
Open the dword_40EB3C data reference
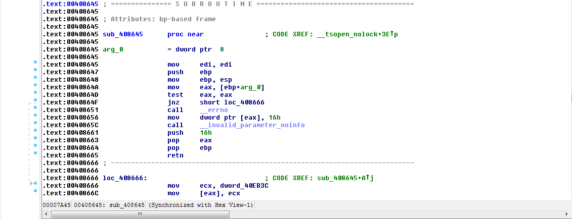[x=244, y=186]
